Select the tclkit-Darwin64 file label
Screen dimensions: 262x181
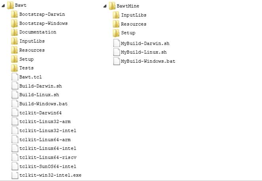tap(39, 113)
